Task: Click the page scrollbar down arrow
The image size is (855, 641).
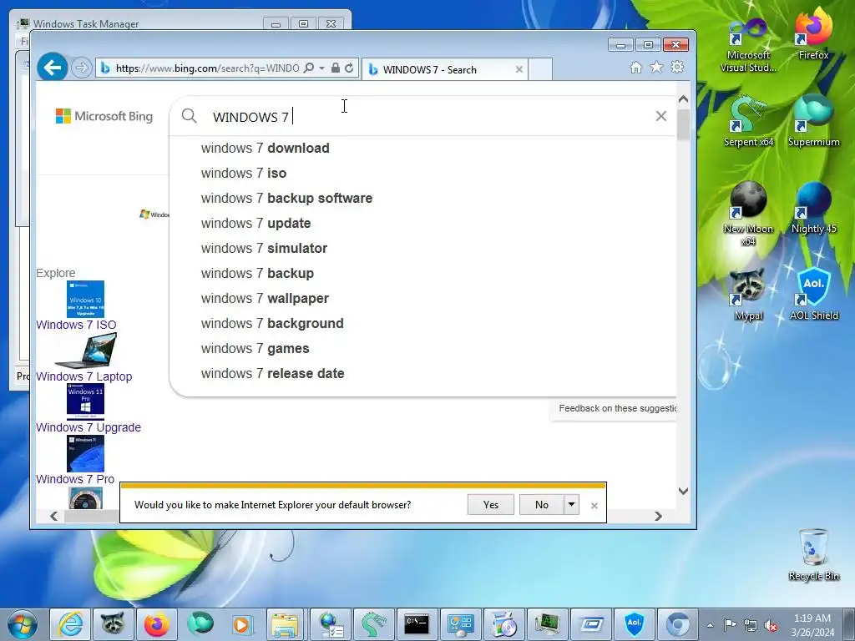Action: [683, 491]
